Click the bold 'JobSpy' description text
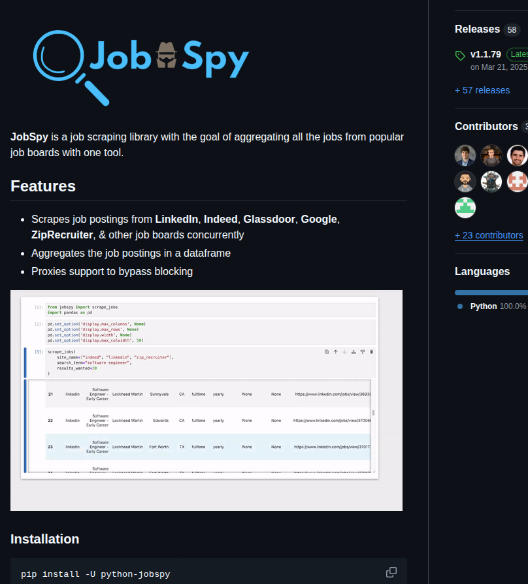Image resolution: width=528 pixels, height=584 pixels. pos(29,137)
